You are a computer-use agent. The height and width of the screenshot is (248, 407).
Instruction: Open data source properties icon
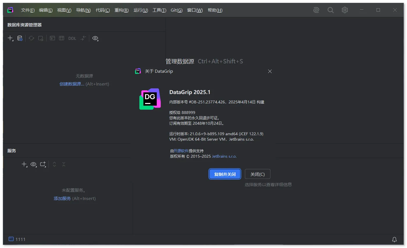click(x=20, y=38)
